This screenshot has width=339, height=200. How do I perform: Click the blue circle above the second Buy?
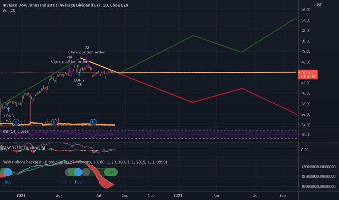click(78, 172)
